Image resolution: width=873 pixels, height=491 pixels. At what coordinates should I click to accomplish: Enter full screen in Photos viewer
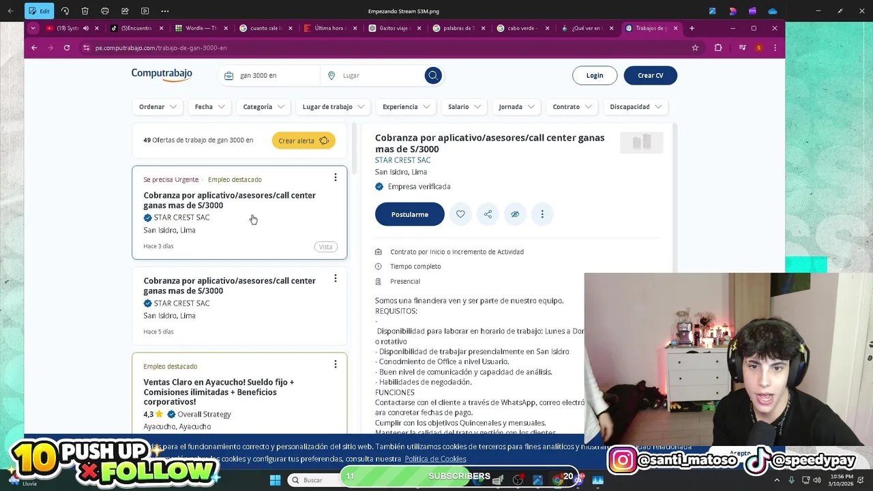coord(840,11)
